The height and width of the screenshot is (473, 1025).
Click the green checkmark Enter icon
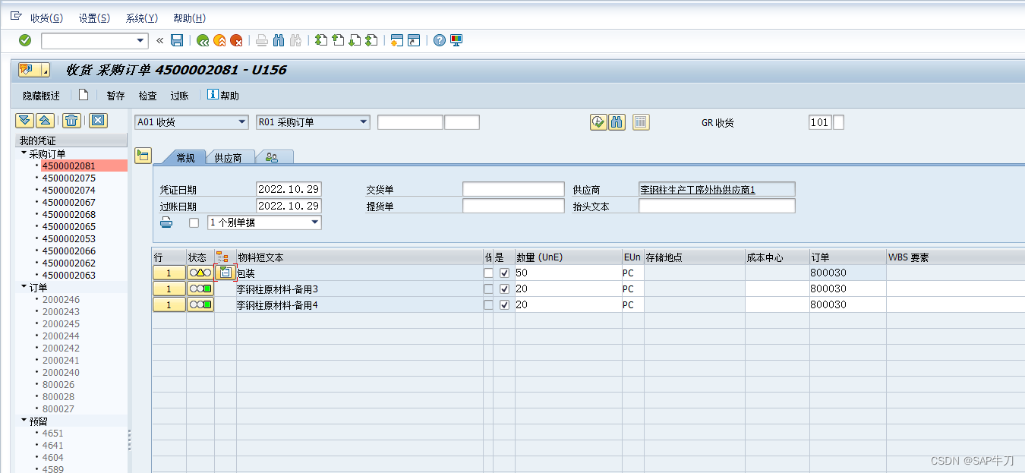[25, 40]
